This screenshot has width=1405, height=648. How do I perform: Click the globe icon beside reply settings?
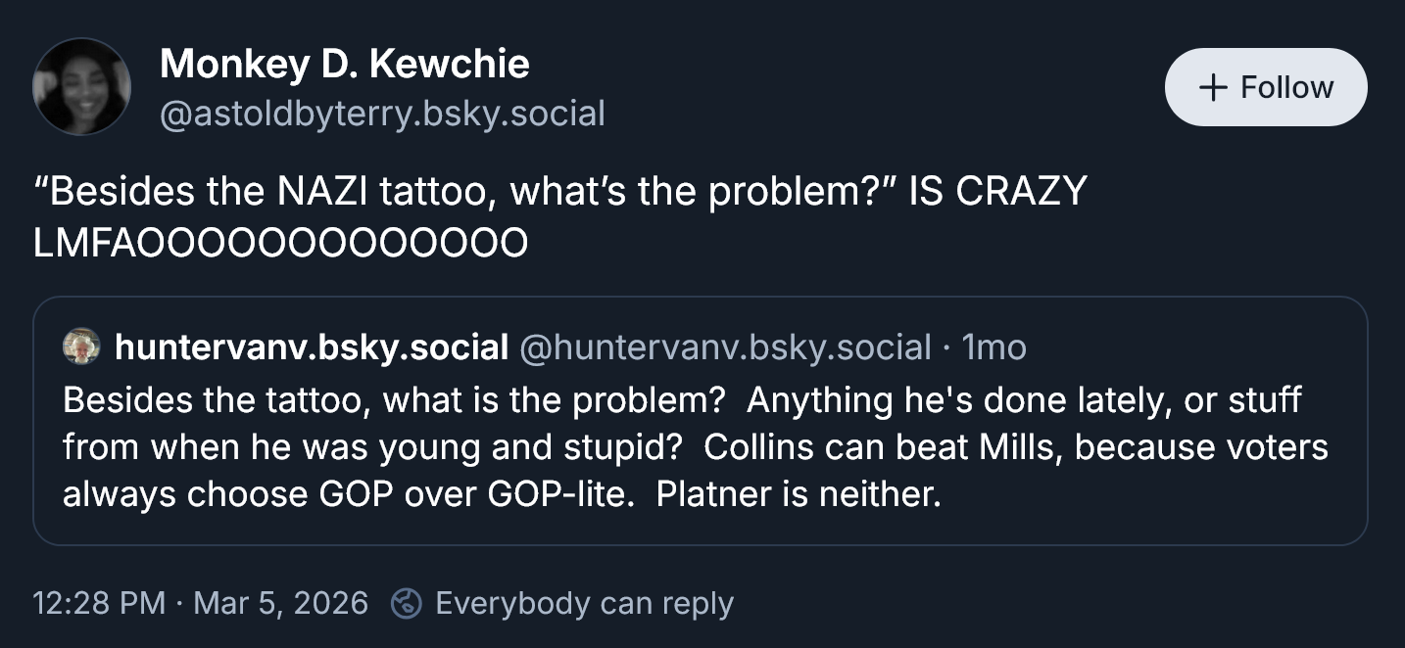(x=406, y=603)
